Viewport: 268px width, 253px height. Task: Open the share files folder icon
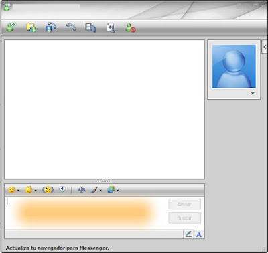click(31, 27)
